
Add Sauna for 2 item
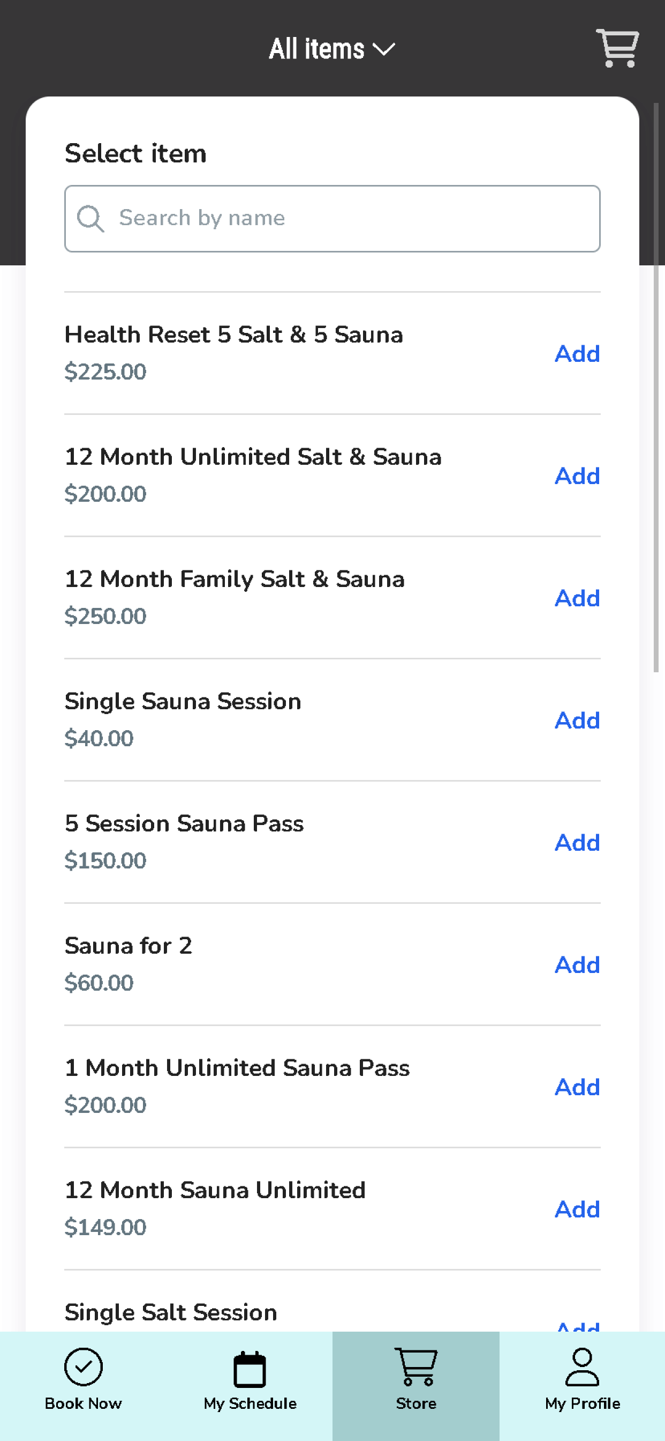577,965
